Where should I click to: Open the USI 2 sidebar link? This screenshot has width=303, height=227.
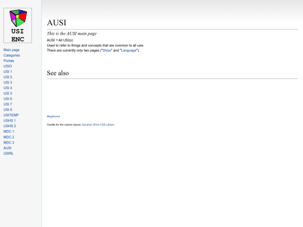tap(8, 77)
